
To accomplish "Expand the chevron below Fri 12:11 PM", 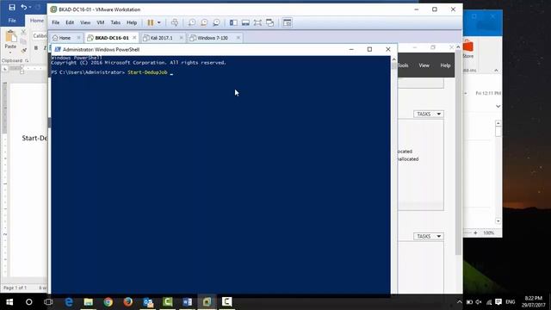I will coord(498,106).
